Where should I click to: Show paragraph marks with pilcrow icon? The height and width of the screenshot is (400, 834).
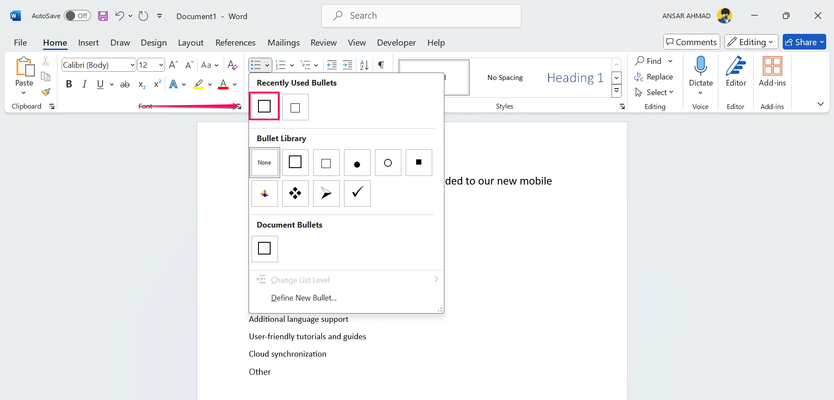click(381, 65)
